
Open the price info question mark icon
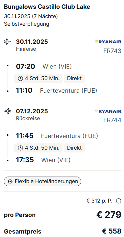coord(119,201)
